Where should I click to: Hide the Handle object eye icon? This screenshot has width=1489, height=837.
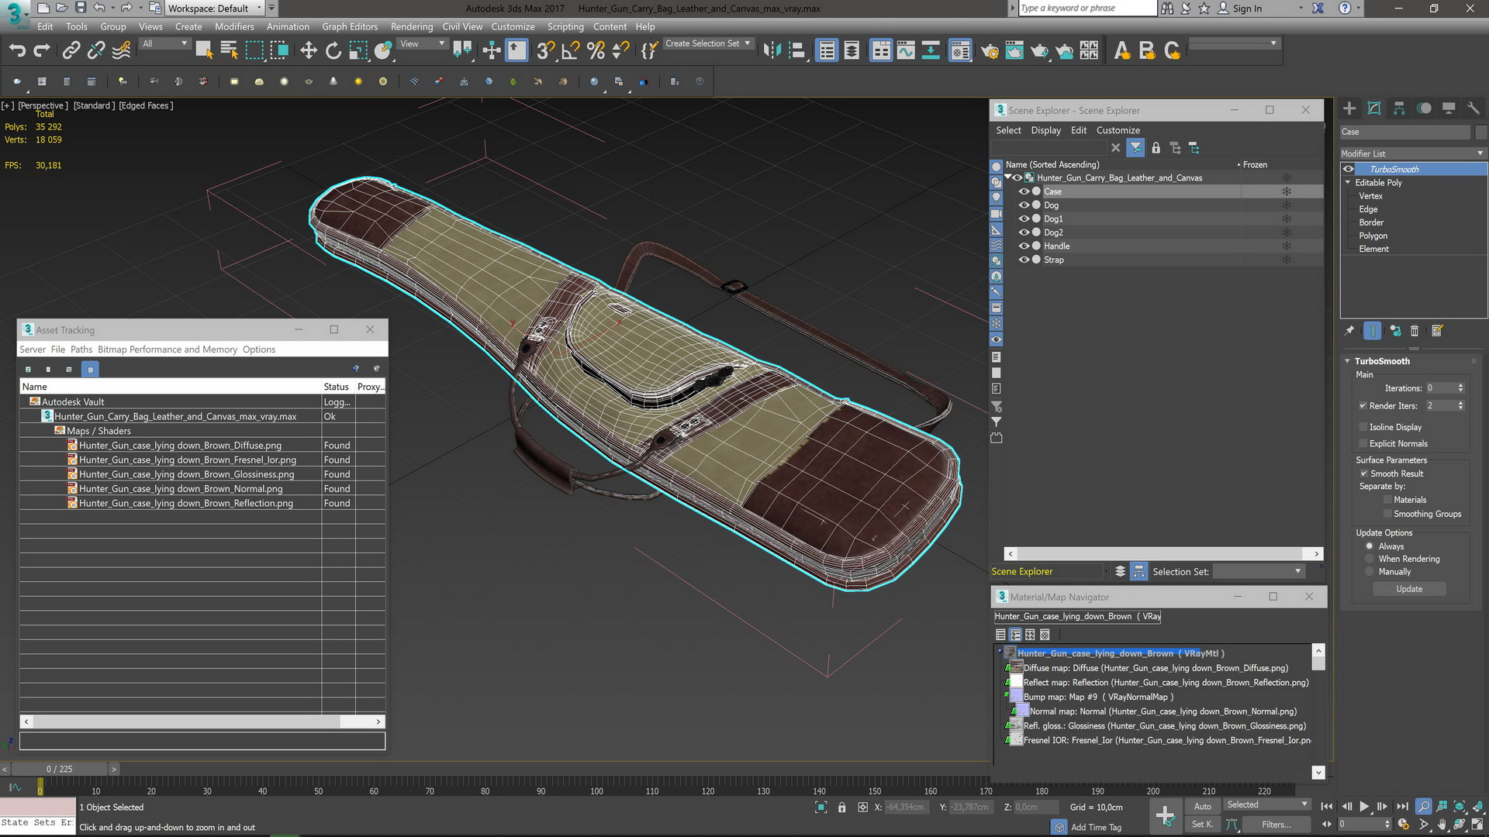(1024, 246)
